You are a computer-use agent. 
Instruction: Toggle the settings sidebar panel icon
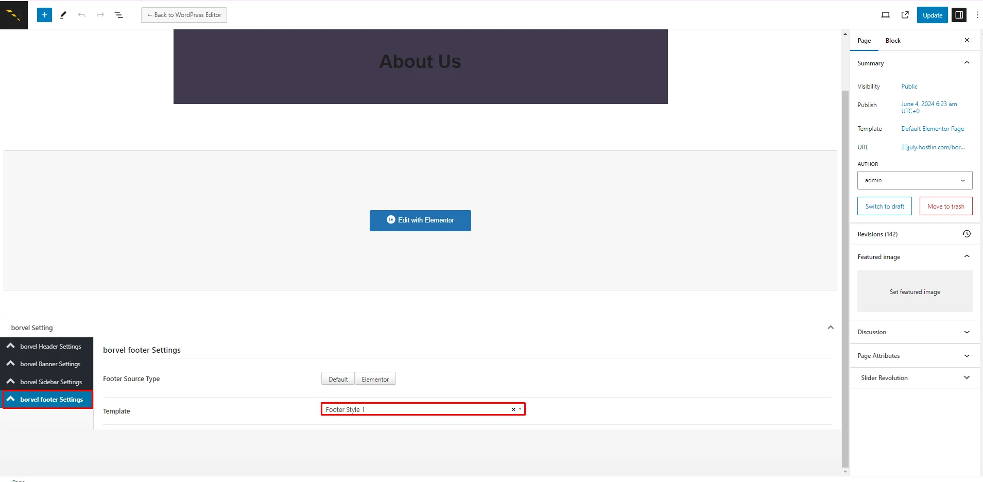click(x=959, y=15)
